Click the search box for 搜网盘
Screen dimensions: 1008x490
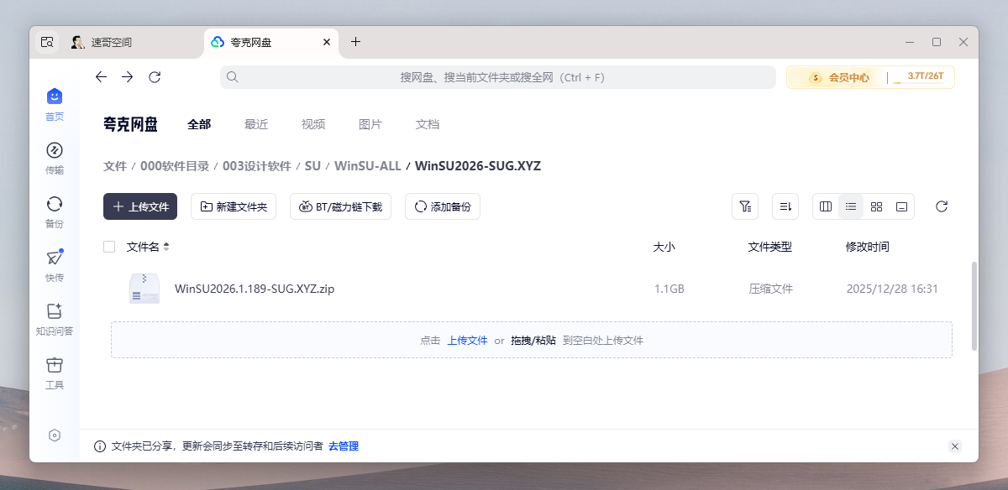497,77
